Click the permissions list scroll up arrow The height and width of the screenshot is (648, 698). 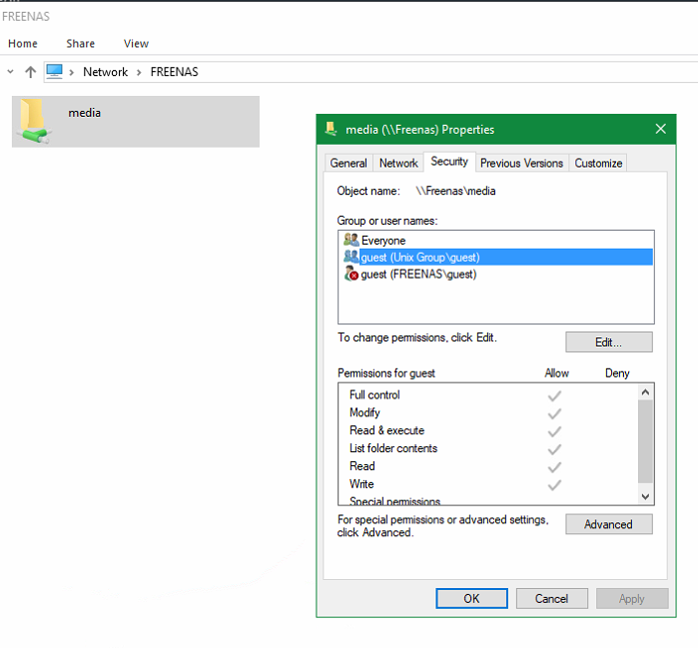pyautogui.click(x=645, y=392)
